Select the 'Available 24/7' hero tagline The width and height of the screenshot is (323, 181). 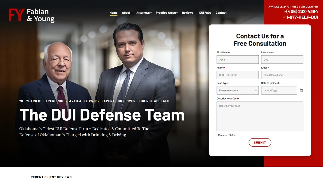(x=83, y=101)
